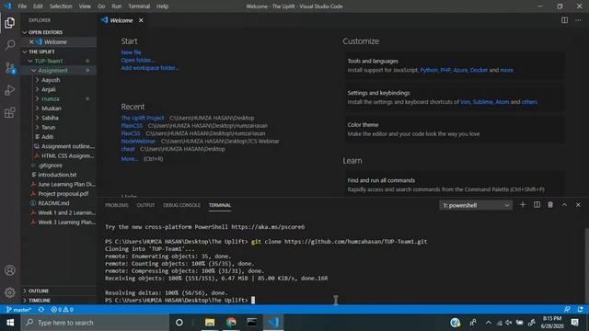Open the Selection menu
The height and width of the screenshot is (331, 589).
[x=61, y=6]
